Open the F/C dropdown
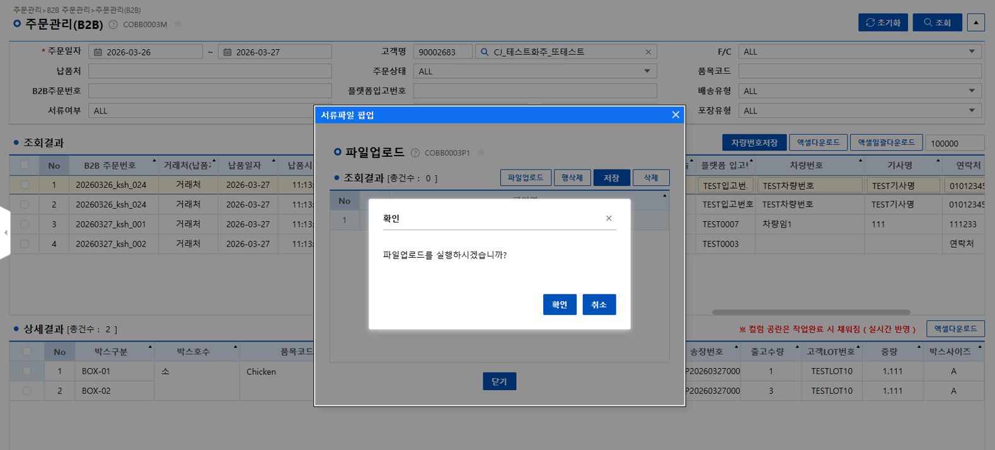Viewport: 995px width, 450px height. [x=860, y=52]
